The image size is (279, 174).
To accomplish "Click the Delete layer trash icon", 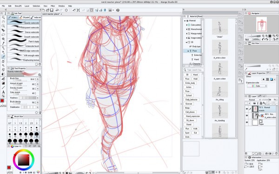I will [x=276, y=154].
